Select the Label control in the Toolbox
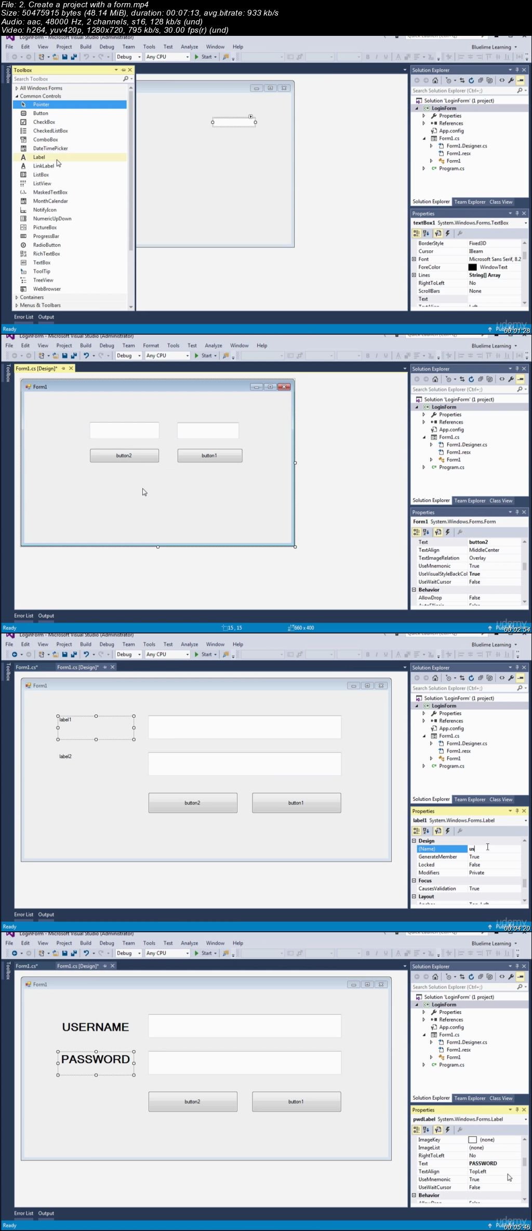 (x=70, y=157)
